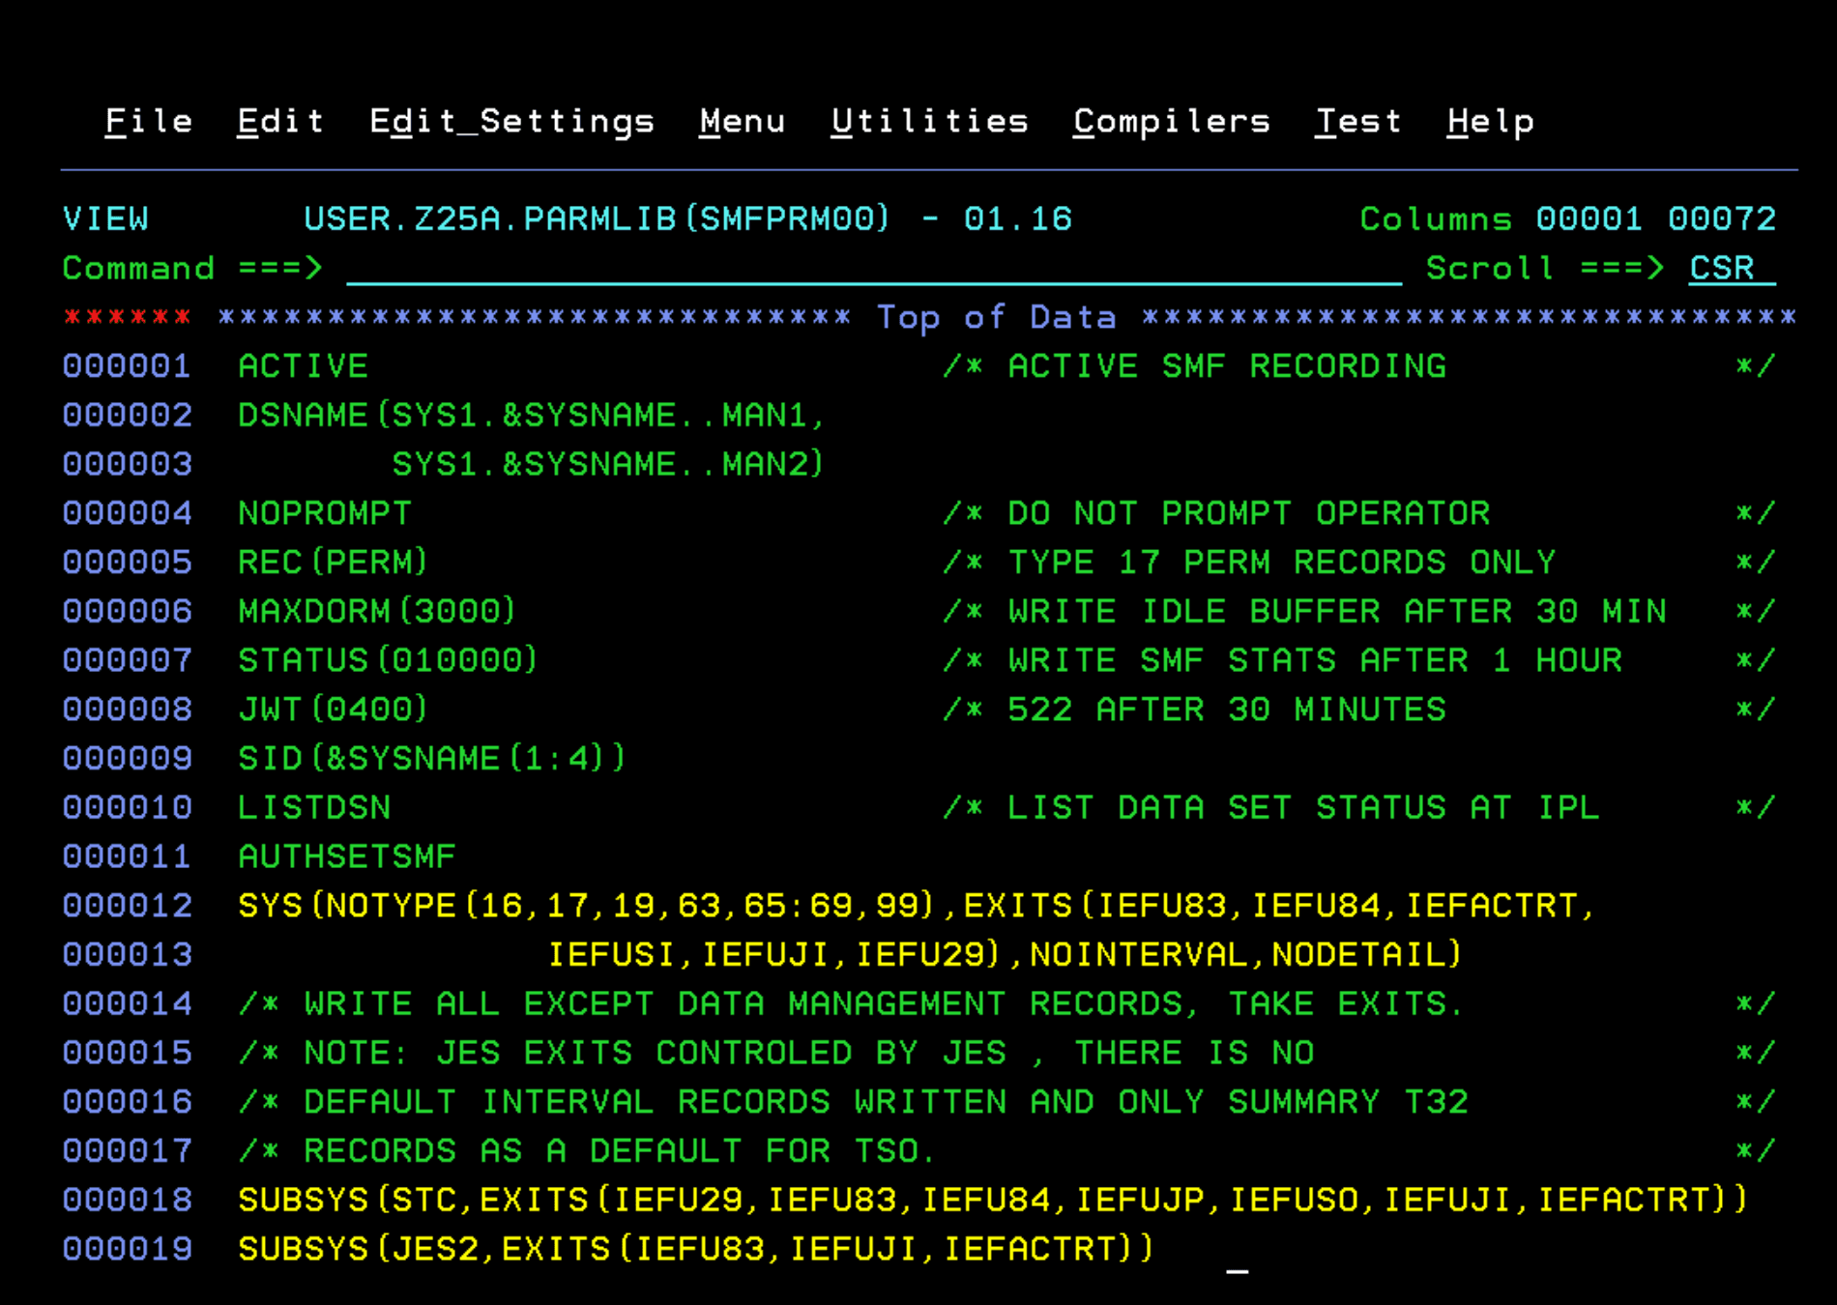Open the Edit_Settings menu
Viewport: 1837px width, 1305px height.
pyautogui.click(x=512, y=120)
